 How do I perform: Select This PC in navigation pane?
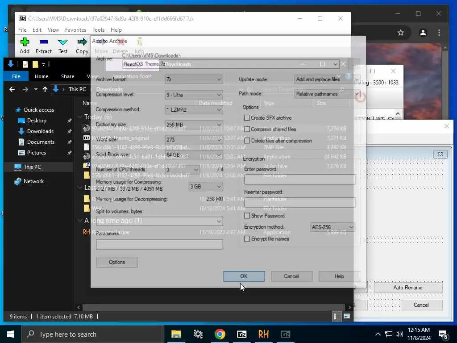(x=32, y=167)
